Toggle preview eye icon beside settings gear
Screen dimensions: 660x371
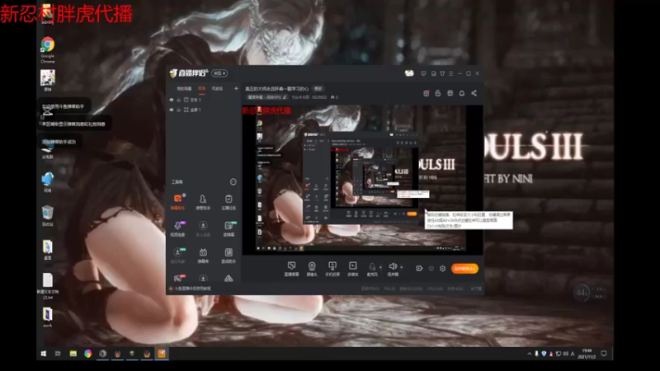(x=431, y=269)
